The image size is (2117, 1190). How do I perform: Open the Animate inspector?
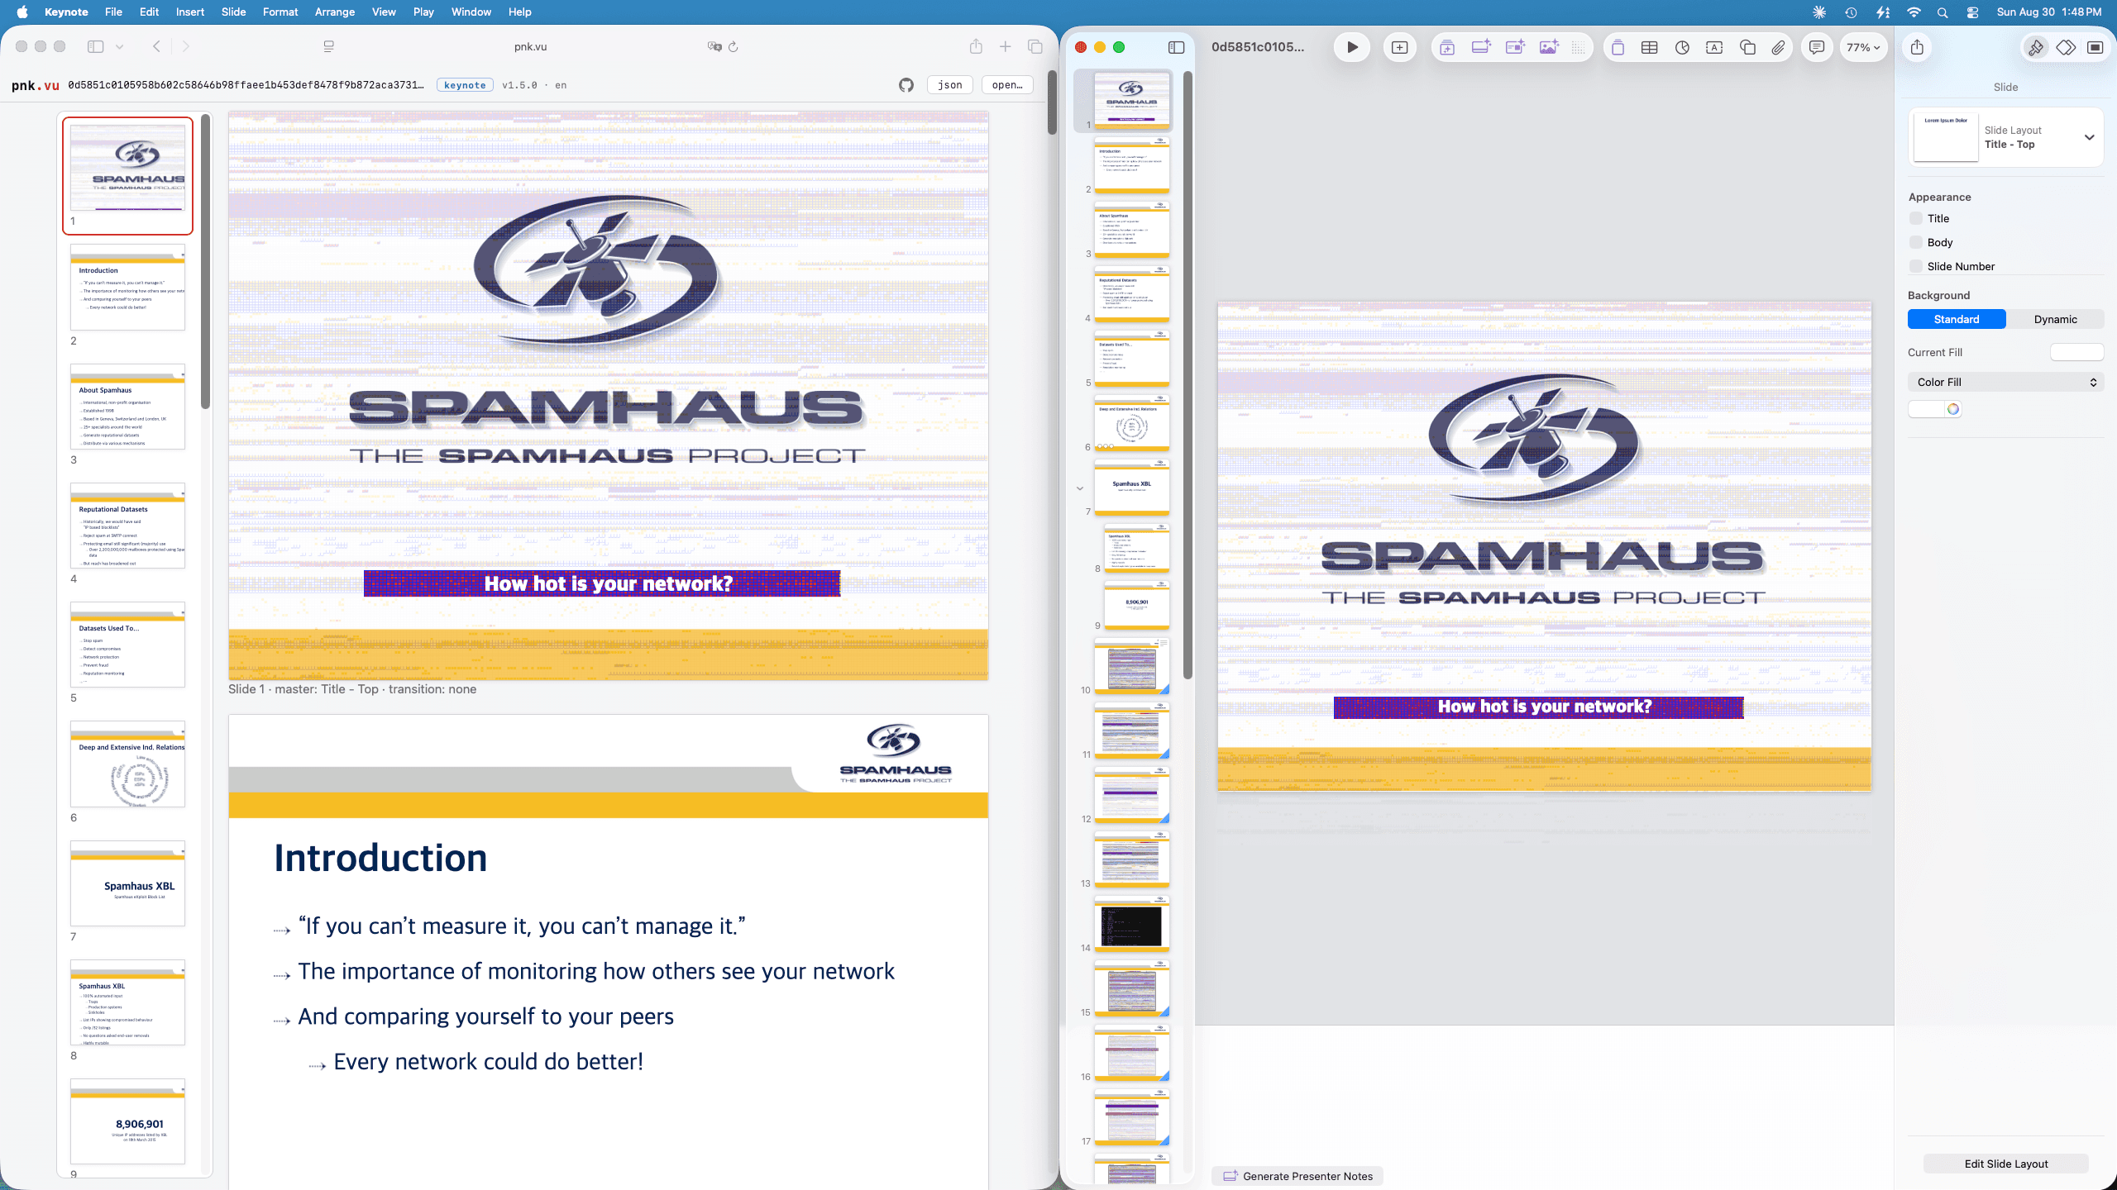pyautogui.click(x=2066, y=47)
